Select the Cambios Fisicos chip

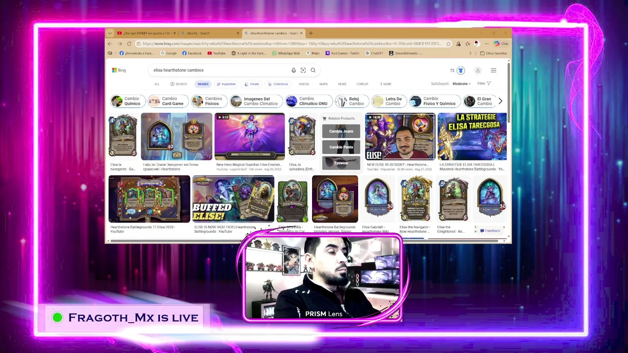coord(209,101)
